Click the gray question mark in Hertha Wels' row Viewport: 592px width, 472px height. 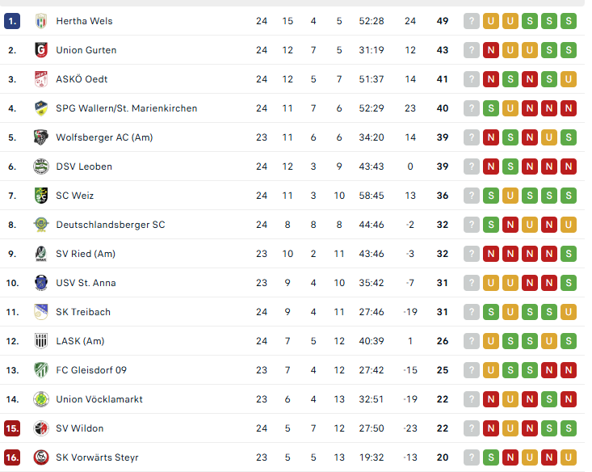[x=472, y=21]
